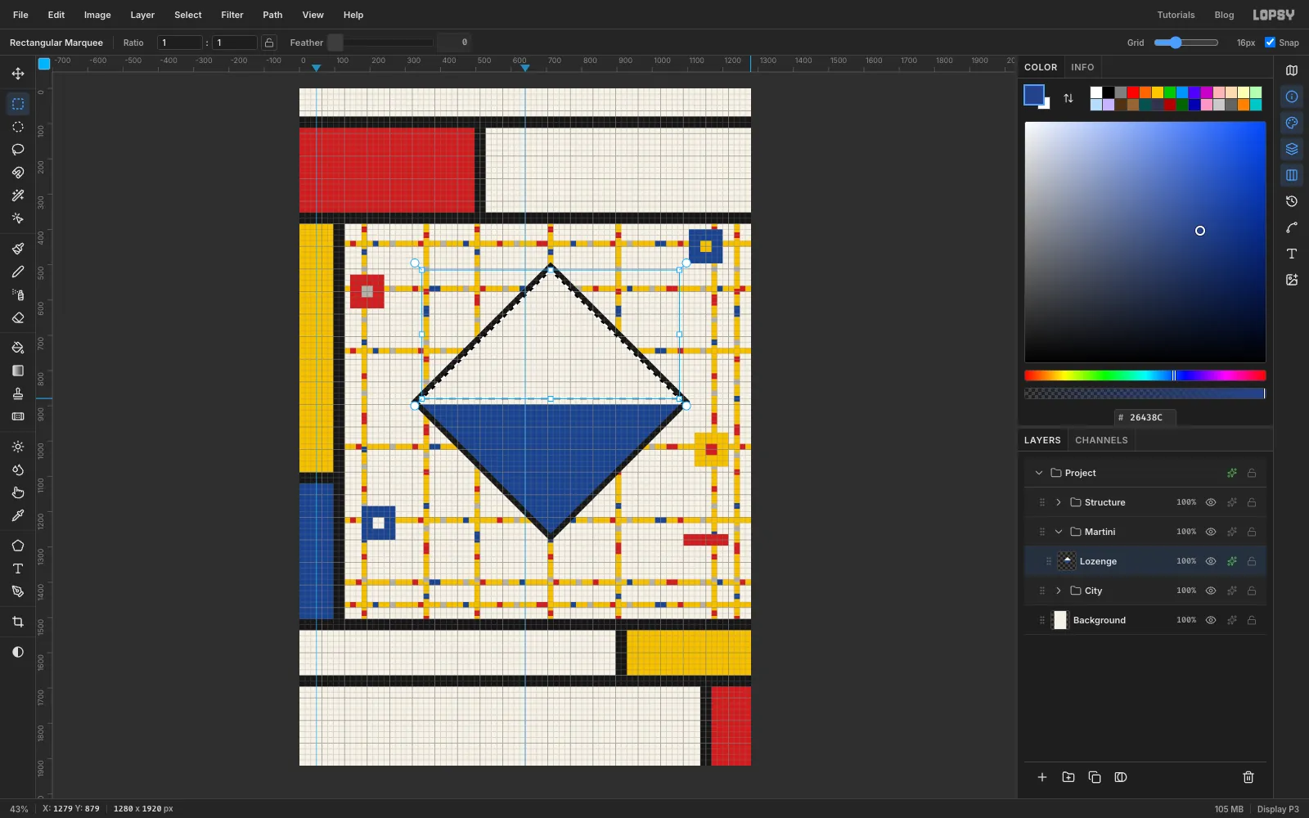Open the History panel icon
The image size is (1309, 818).
1292,201
